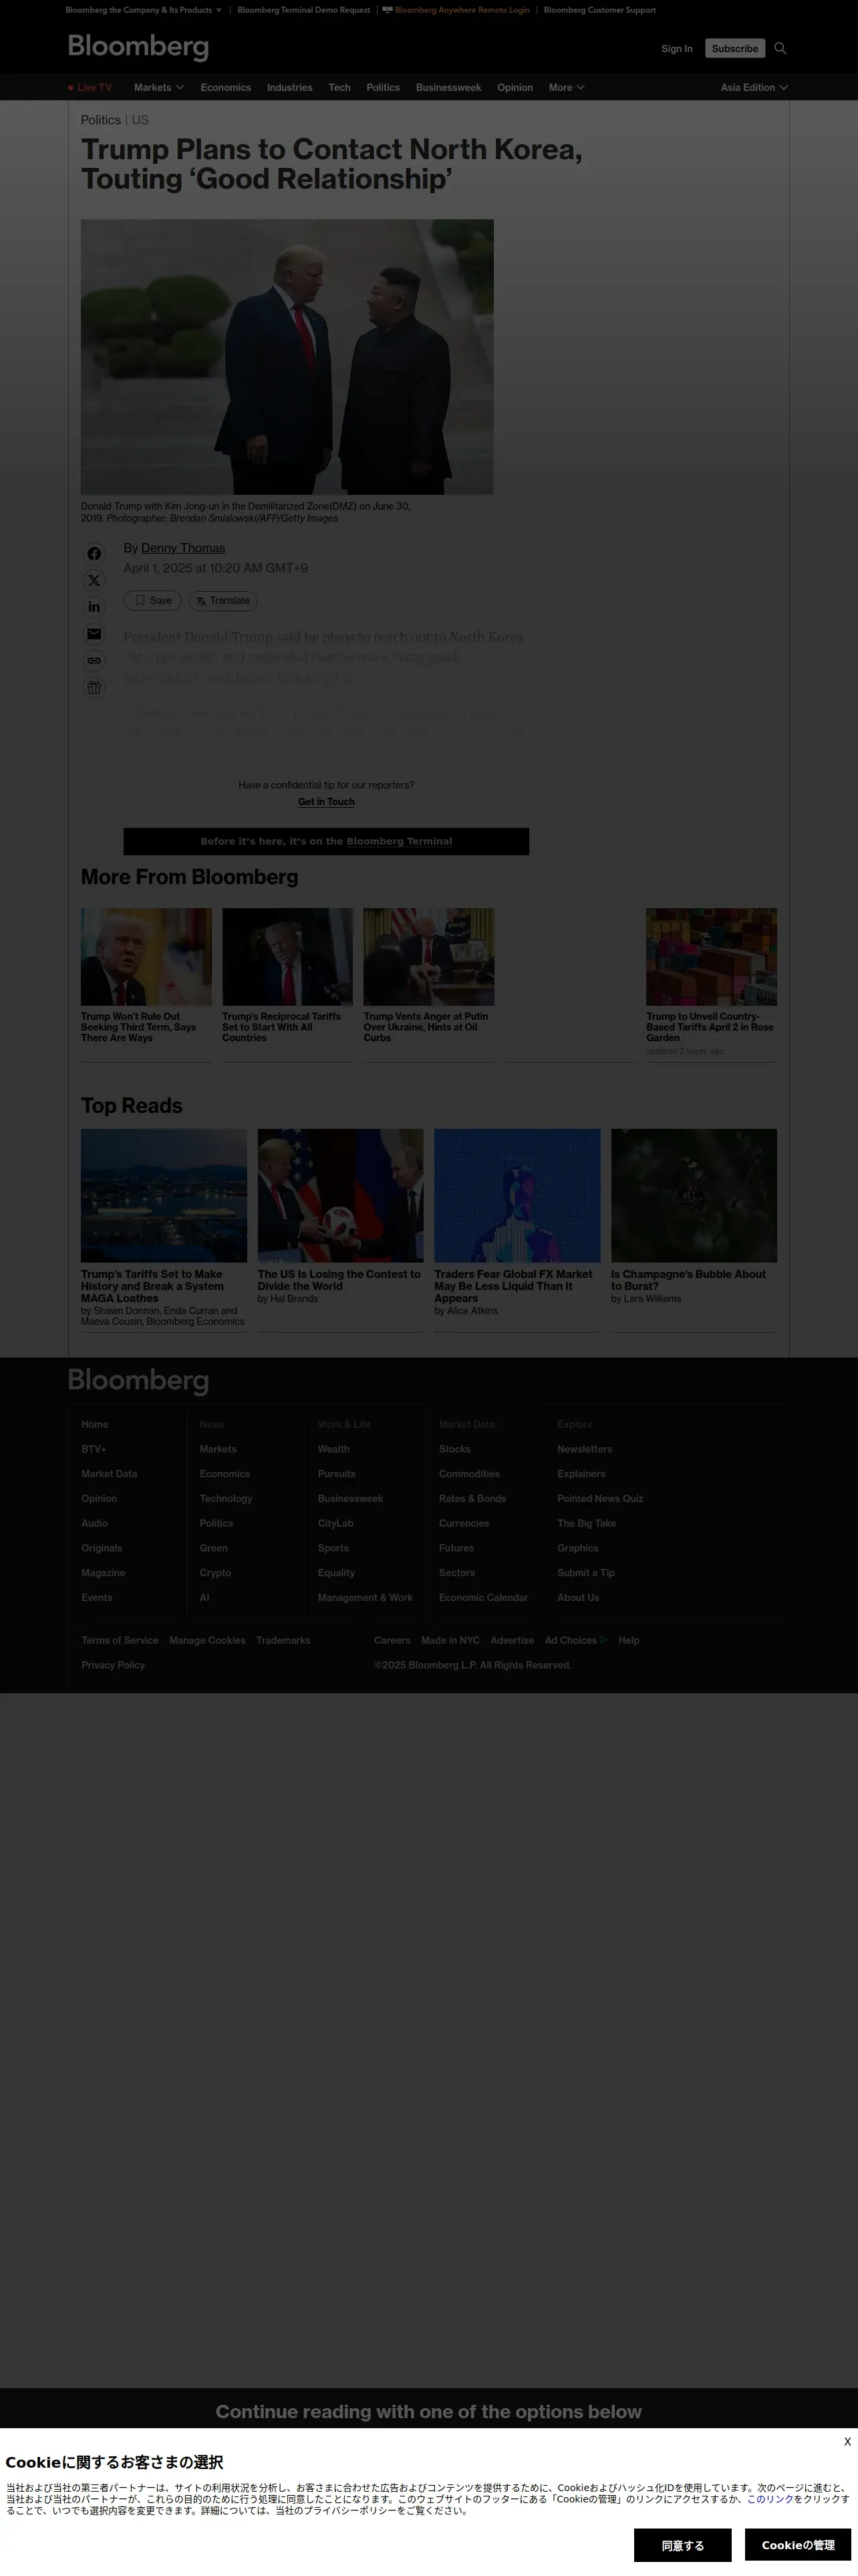This screenshot has width=858, height=2576.
Task: Click footer Ad Choices link
Action: point(575,1641)
